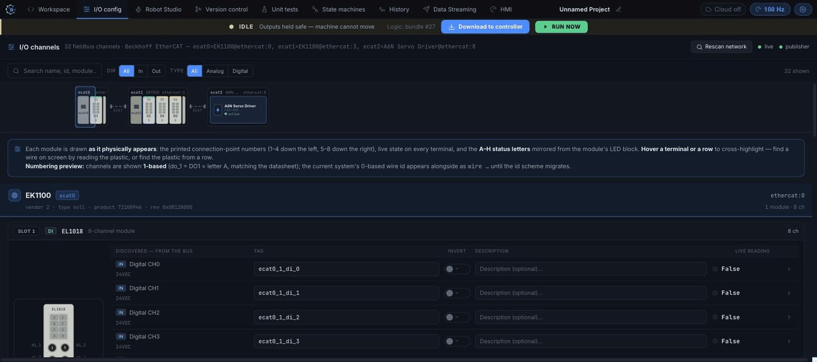Click the app logo icon
The image size is (817, 362).
(10, 9)
